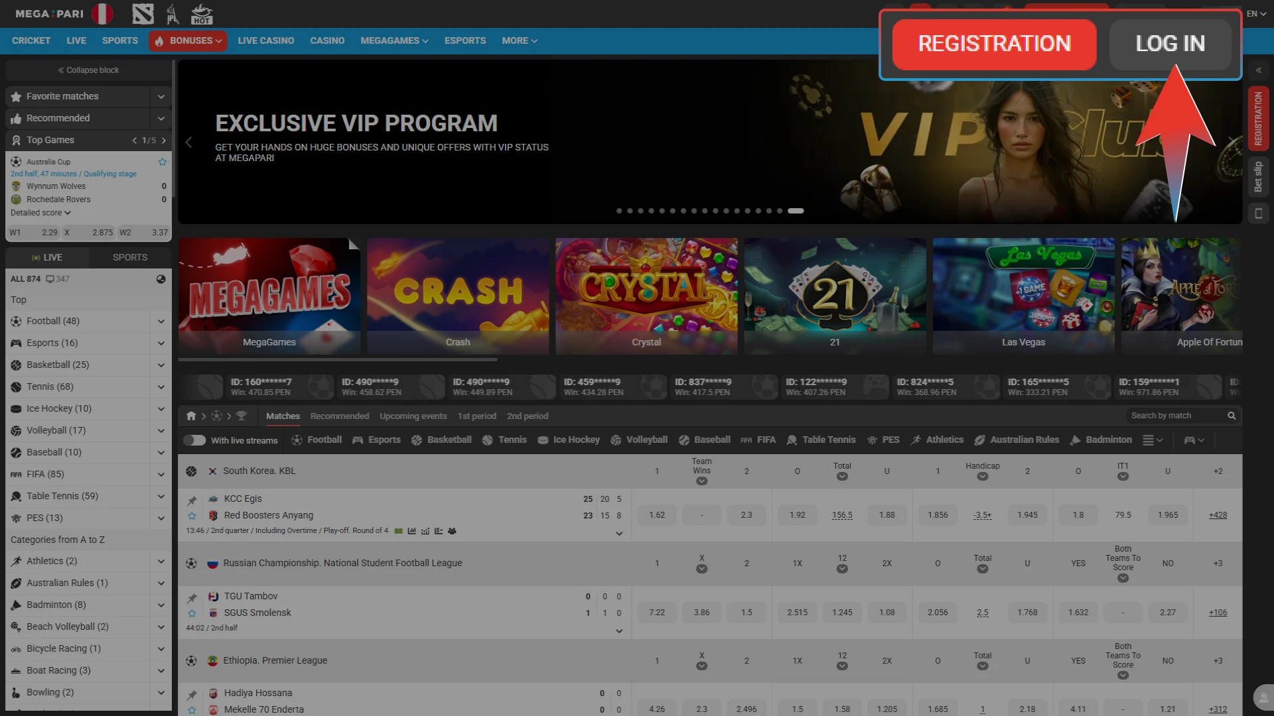
Task: Open the list view options dropdown
Action: click(1153, 440)
